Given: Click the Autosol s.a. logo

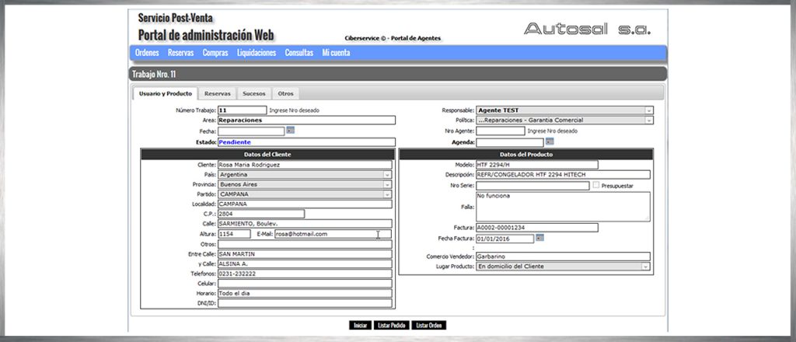Looking at the screenshot, I should (x=587, y=29).
